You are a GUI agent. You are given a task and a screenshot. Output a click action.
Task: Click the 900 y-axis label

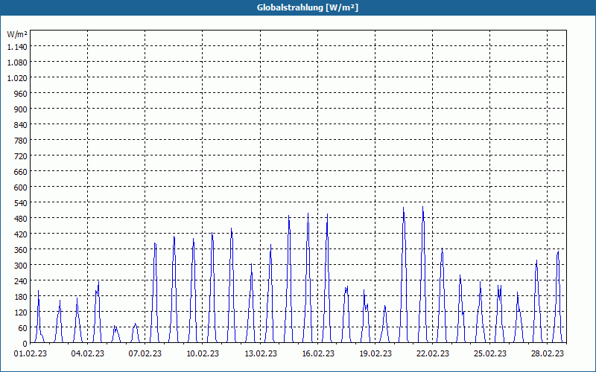click(21, 109)
